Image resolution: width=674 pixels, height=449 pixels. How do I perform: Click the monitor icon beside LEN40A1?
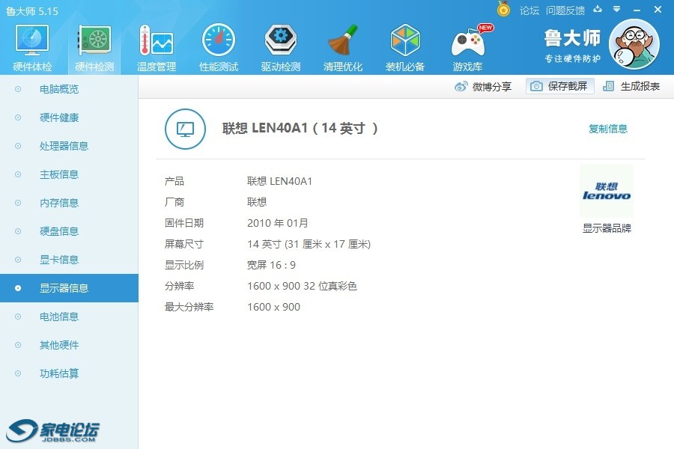pos(183,129)
